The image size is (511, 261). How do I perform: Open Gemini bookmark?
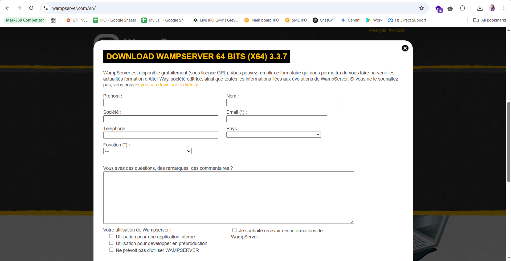tap(351, 20)
